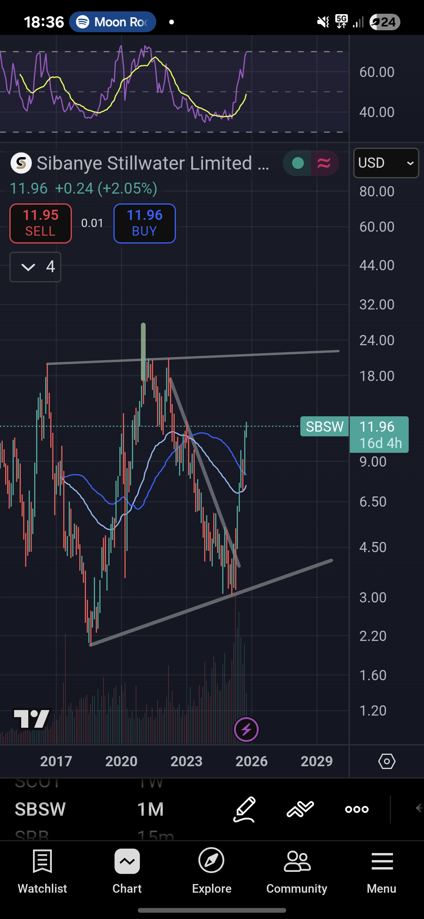Open the Menu tab
424x919 pixels.
[382, 872]
